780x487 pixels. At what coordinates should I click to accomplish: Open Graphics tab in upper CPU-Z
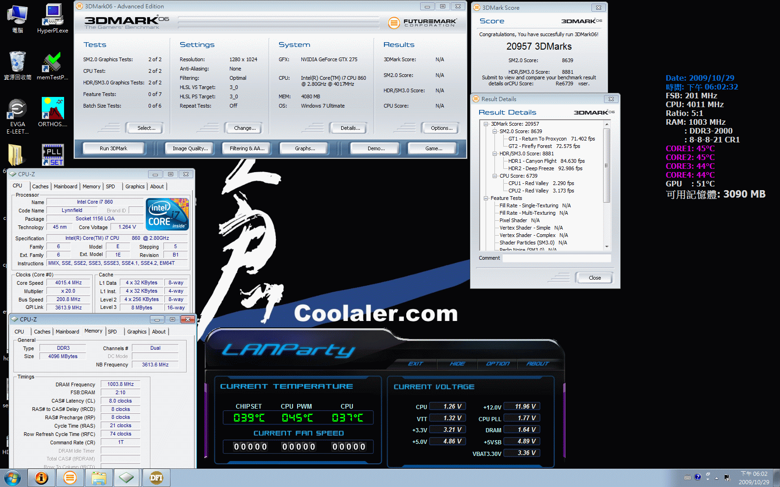pyautogui.click(x=135, y=186)
